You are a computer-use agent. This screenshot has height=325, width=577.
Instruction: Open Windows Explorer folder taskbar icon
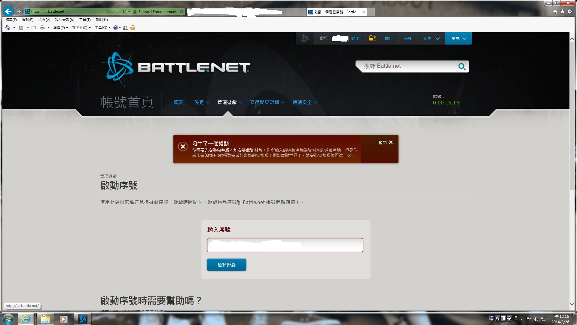[x=45, y=319]
